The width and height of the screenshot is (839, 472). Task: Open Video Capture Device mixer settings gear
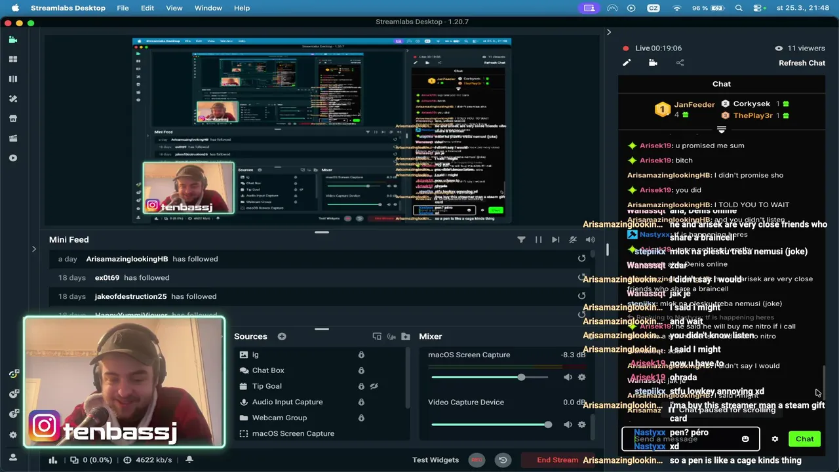(581, 425)
